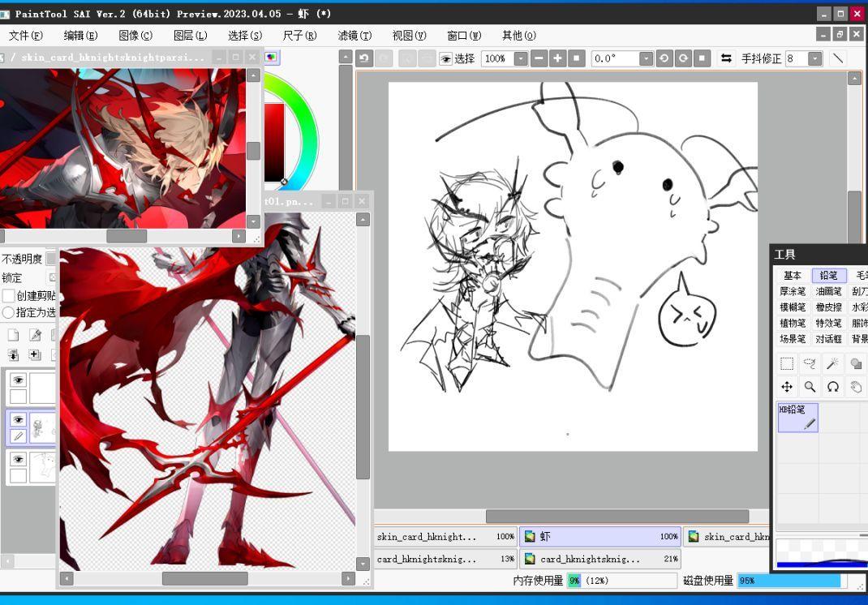Viewport: 868px width, 605px height.
Task: Switch to the 植物笔 tool group
Action: pyautogui.click(x=793, y=324)
